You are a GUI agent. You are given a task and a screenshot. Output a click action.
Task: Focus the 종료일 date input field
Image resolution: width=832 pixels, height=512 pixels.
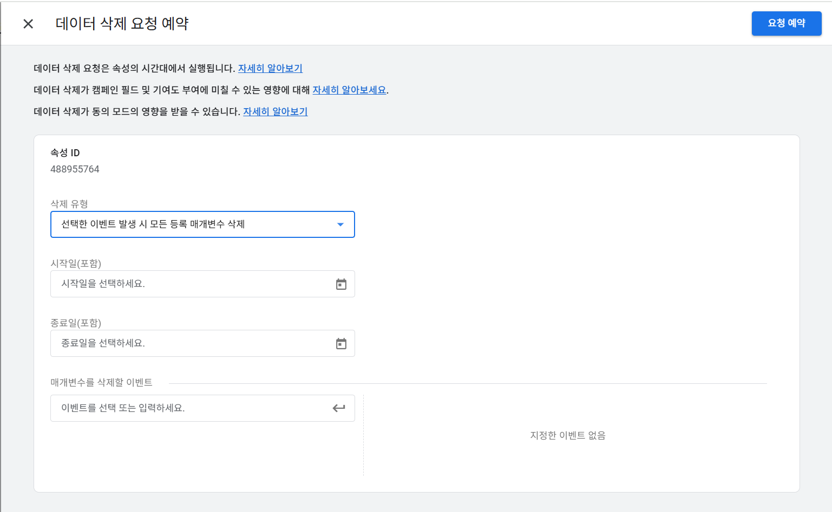202,343
